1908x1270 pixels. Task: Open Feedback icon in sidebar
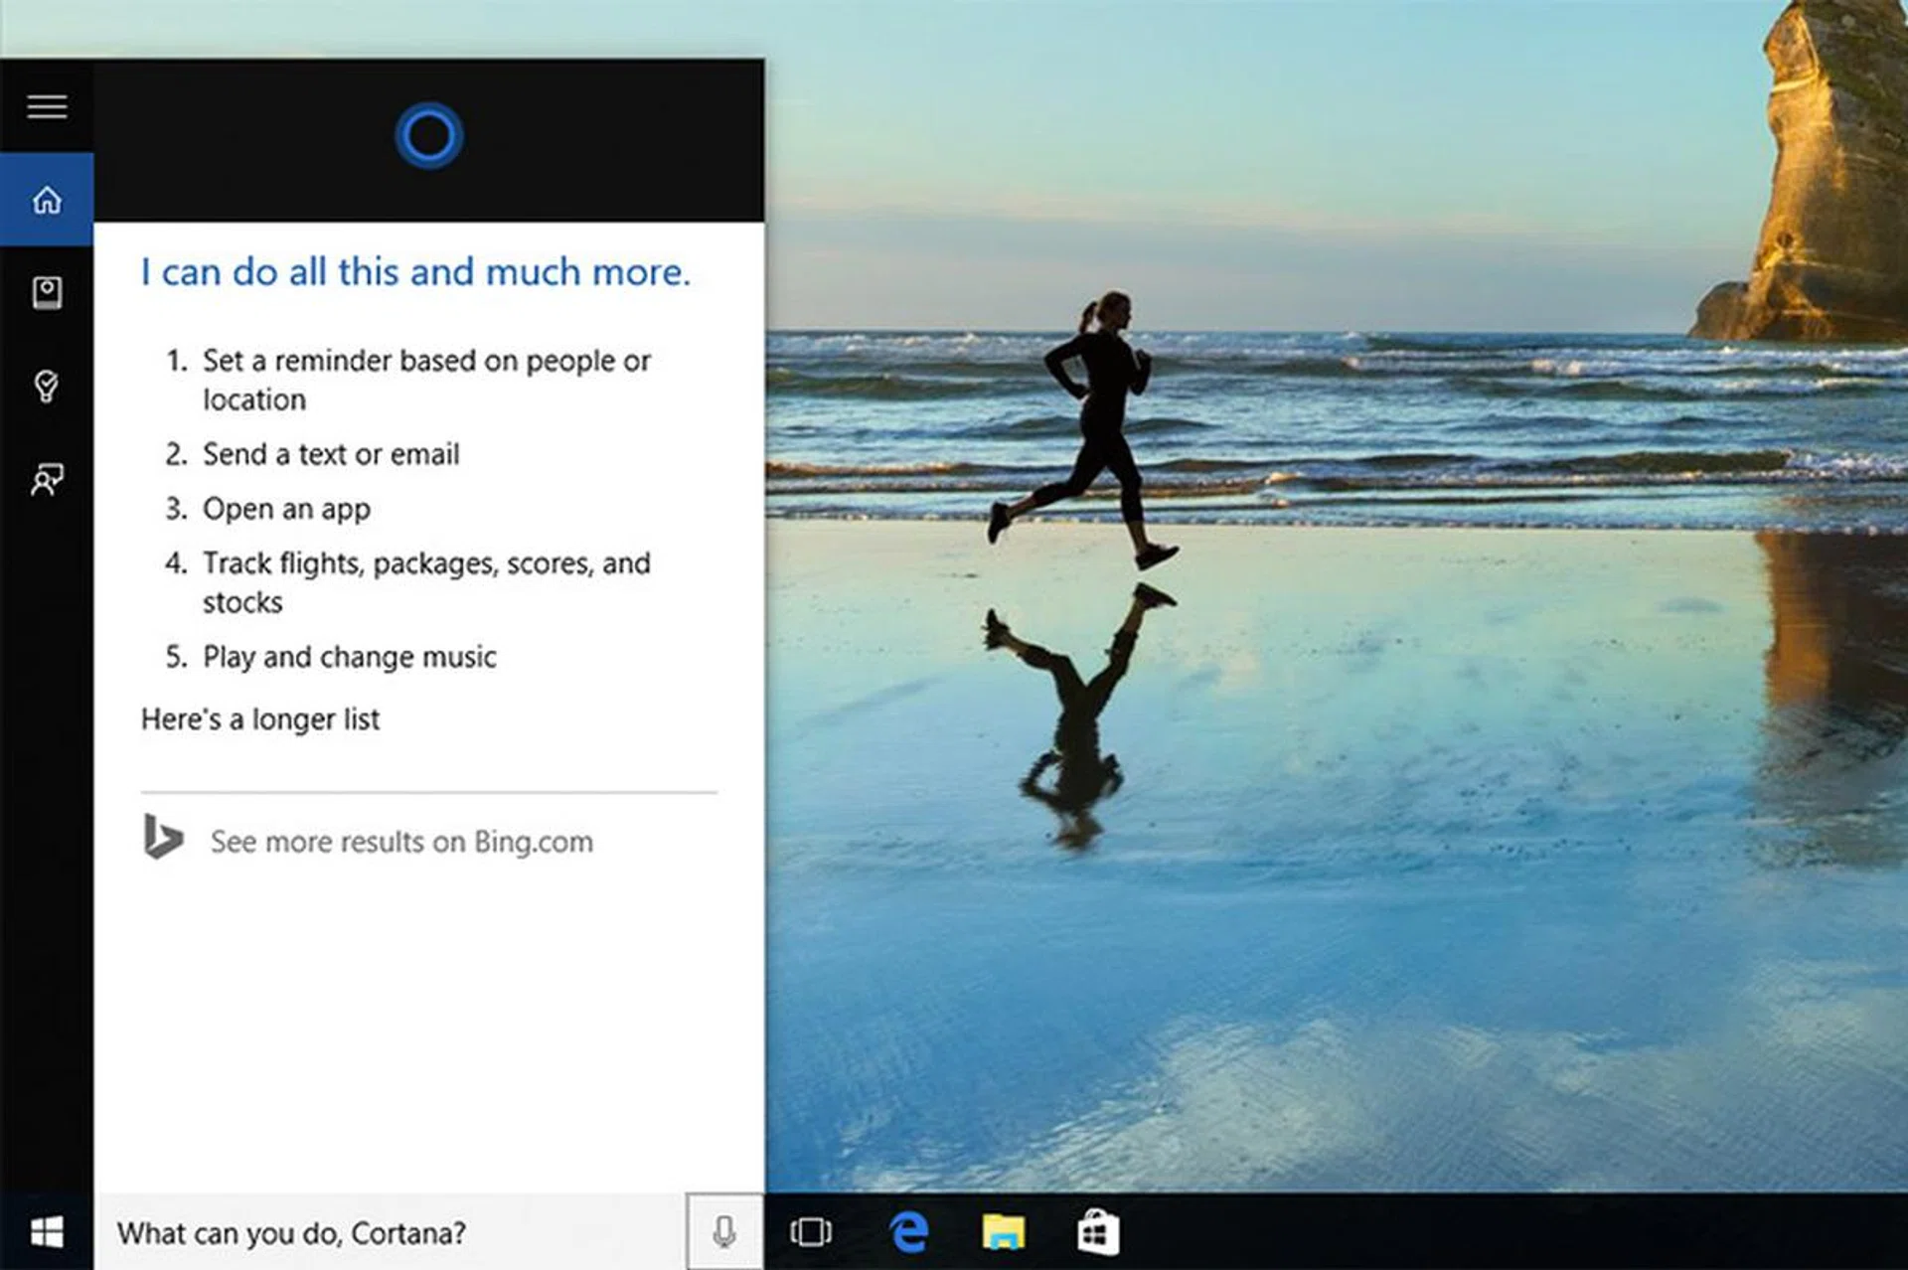point(47,479)
